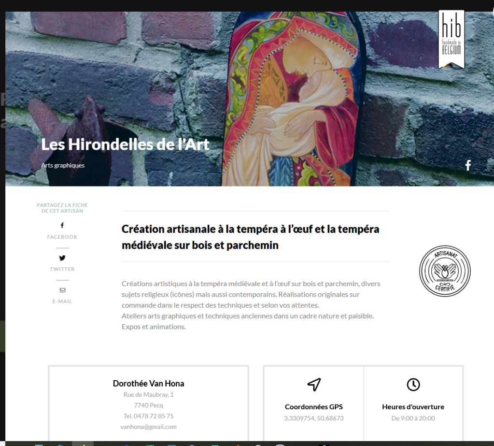Click the hib Handmade in Belgium logo
494x446 pixels.
pyautogui.click(x=452, y=40)
